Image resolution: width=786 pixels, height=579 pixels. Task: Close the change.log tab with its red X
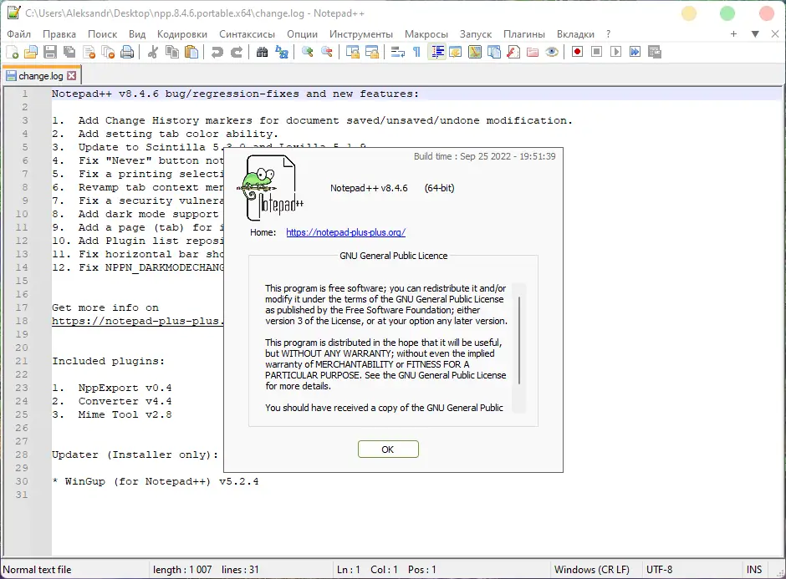[x=72, y=76]
